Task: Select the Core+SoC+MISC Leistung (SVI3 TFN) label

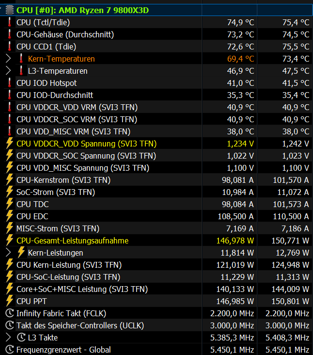Action: click(x=82, y=289)
